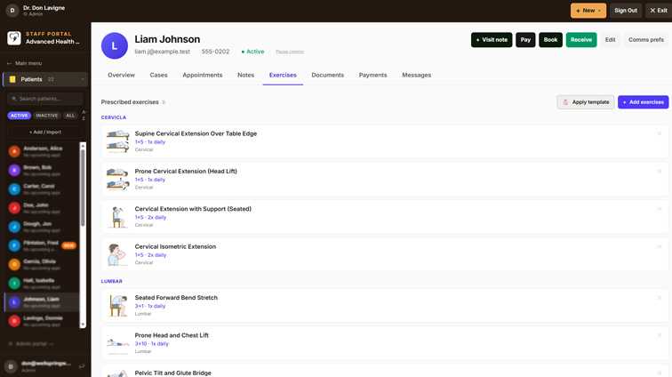Open Cervical Isometric Extension illustration
Image resolution: width=672 pixels, height=377 pixels.
(117, 254)
